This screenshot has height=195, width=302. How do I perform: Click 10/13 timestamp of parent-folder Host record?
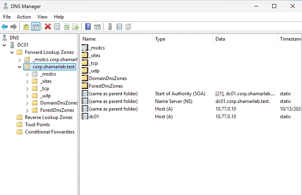(x=290, y=109)
